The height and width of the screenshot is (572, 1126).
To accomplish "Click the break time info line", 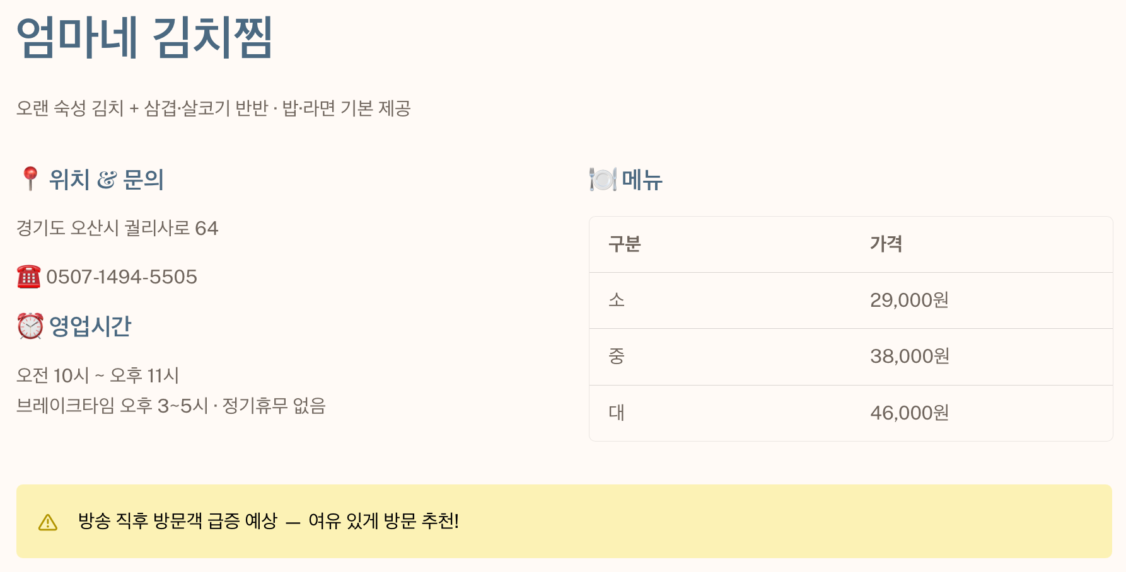I will click(x=171, y=406).
